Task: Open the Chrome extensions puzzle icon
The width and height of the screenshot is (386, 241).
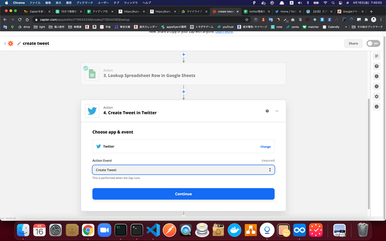Action: (366, 20)
